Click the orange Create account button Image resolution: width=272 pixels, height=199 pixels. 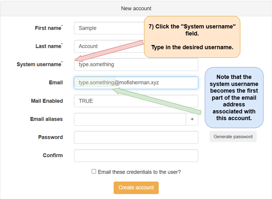tap(136, 188)
